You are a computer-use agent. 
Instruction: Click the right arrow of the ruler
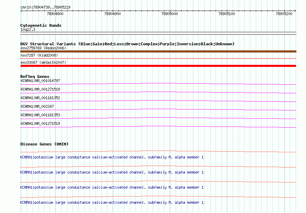click(x=295, y=11)
